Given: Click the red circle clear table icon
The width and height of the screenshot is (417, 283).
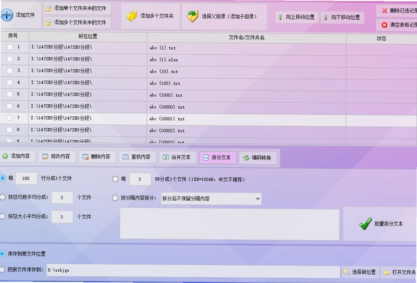Looking at the screenshot, I should pyautogui.click(x=384, y=24).
